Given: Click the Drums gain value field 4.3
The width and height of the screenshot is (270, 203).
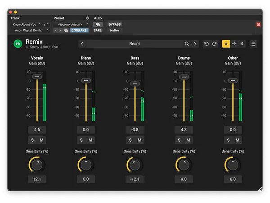Looking at the screenshot, I should [184, 129].
